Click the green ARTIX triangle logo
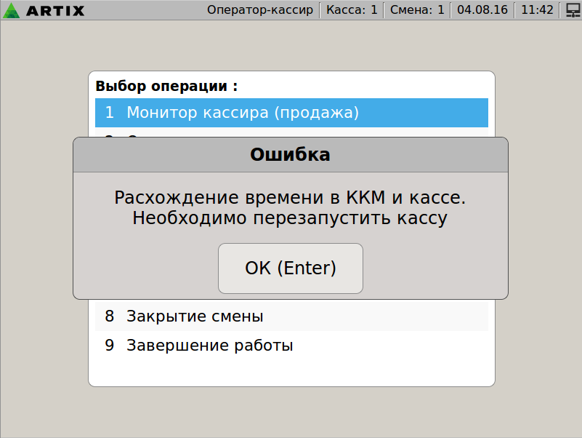Image resolution: width=582 pixels, height=438 pixels. tap(12, 10)
